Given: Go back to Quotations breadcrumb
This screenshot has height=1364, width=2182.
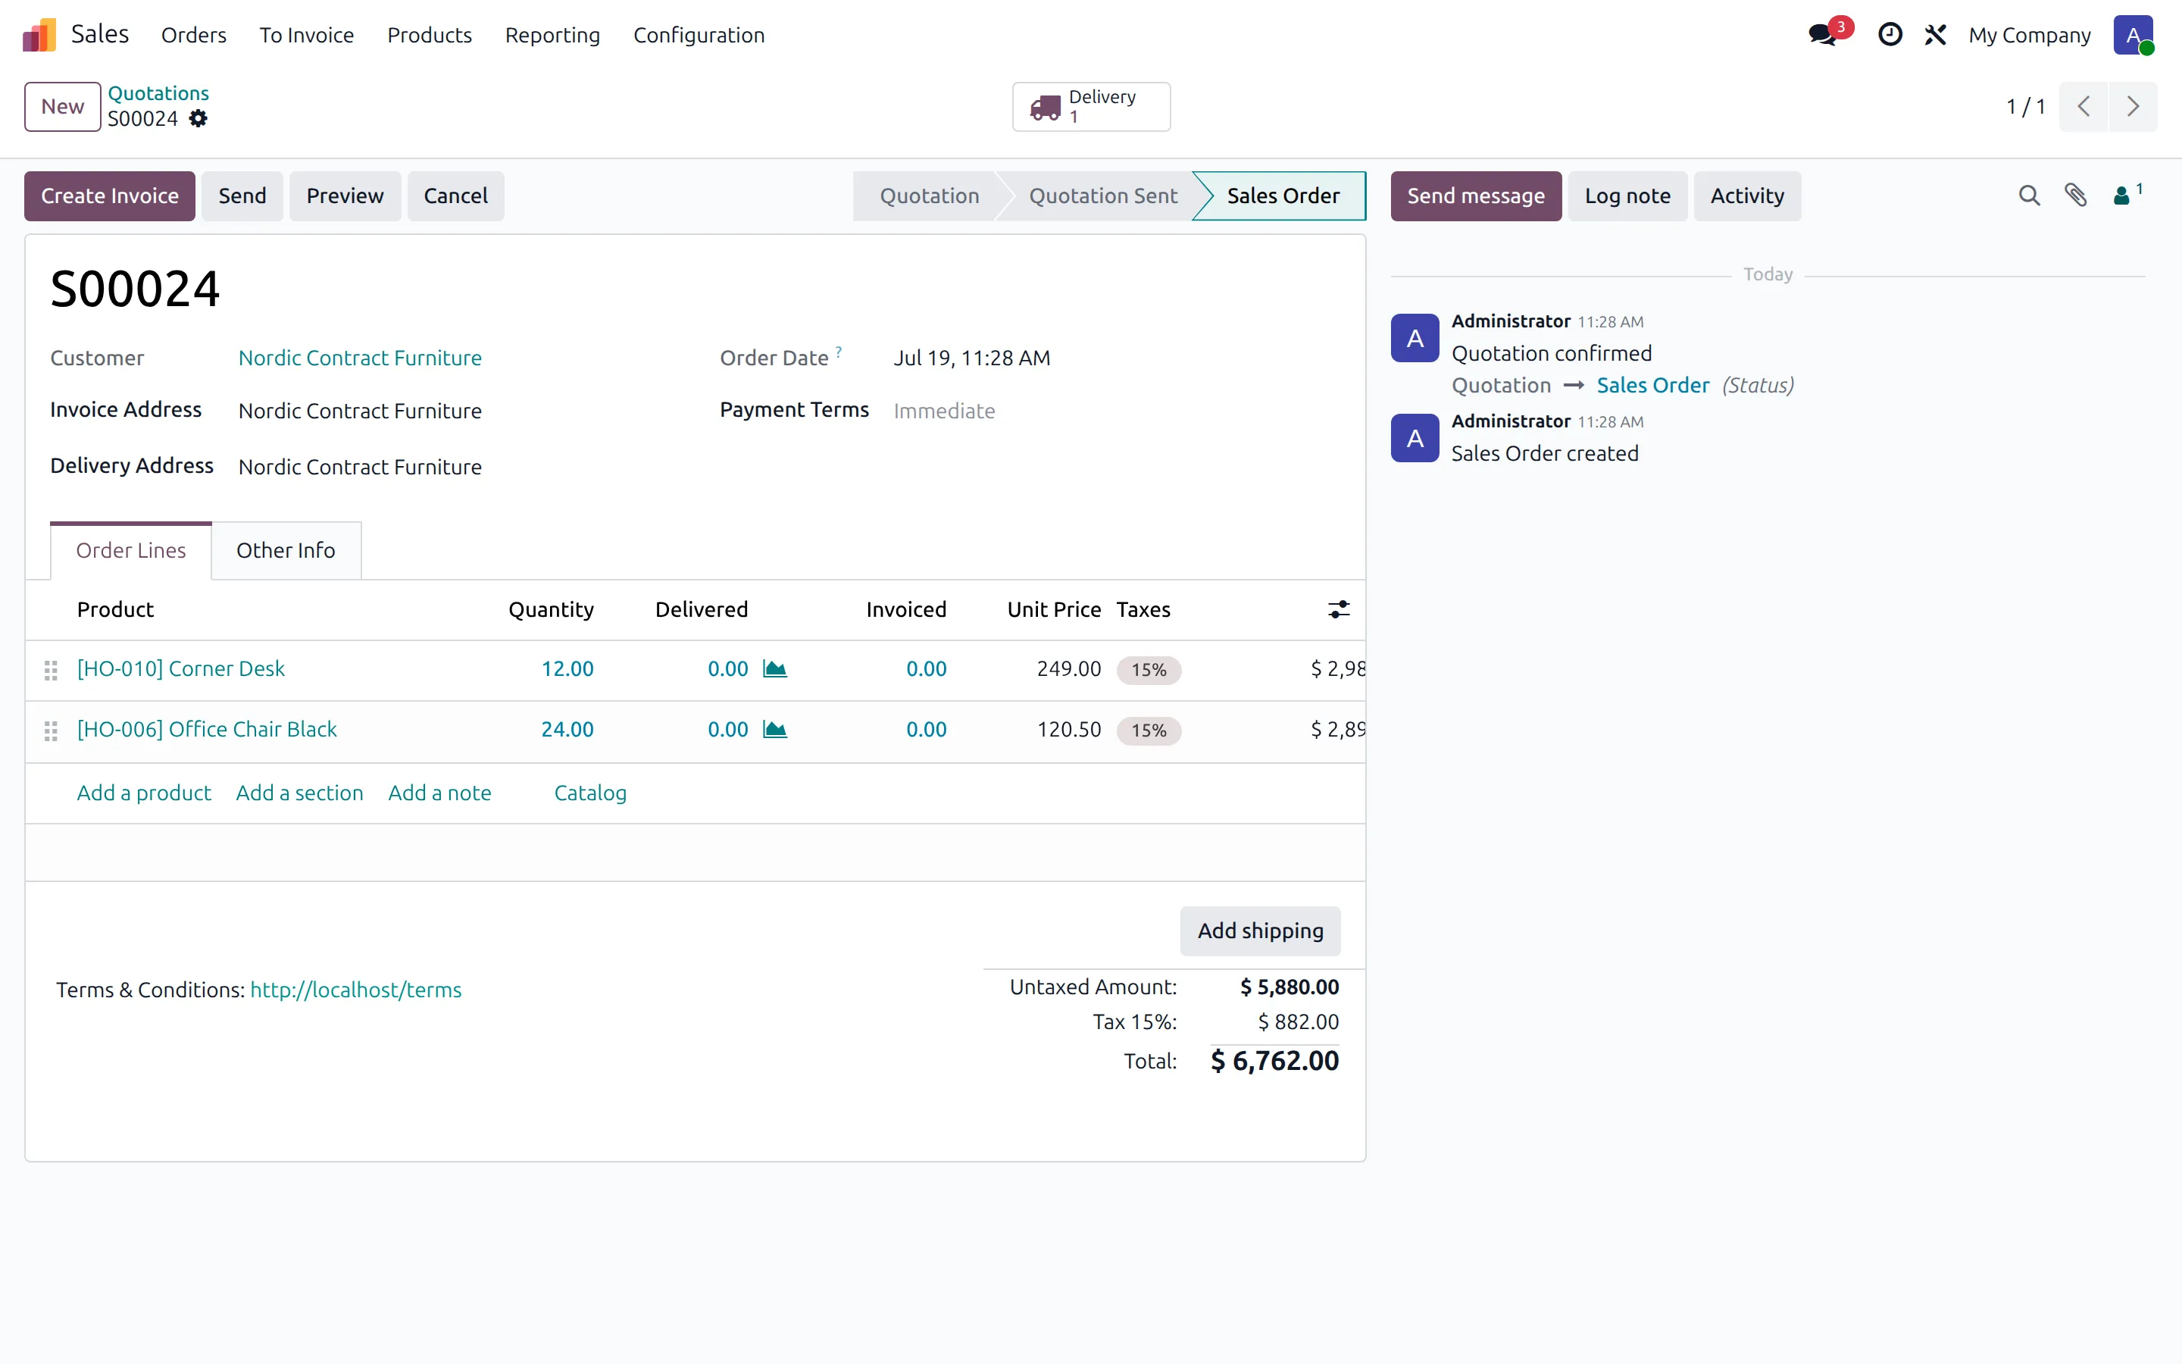Looking at the screenshot, I should [158, 93].
